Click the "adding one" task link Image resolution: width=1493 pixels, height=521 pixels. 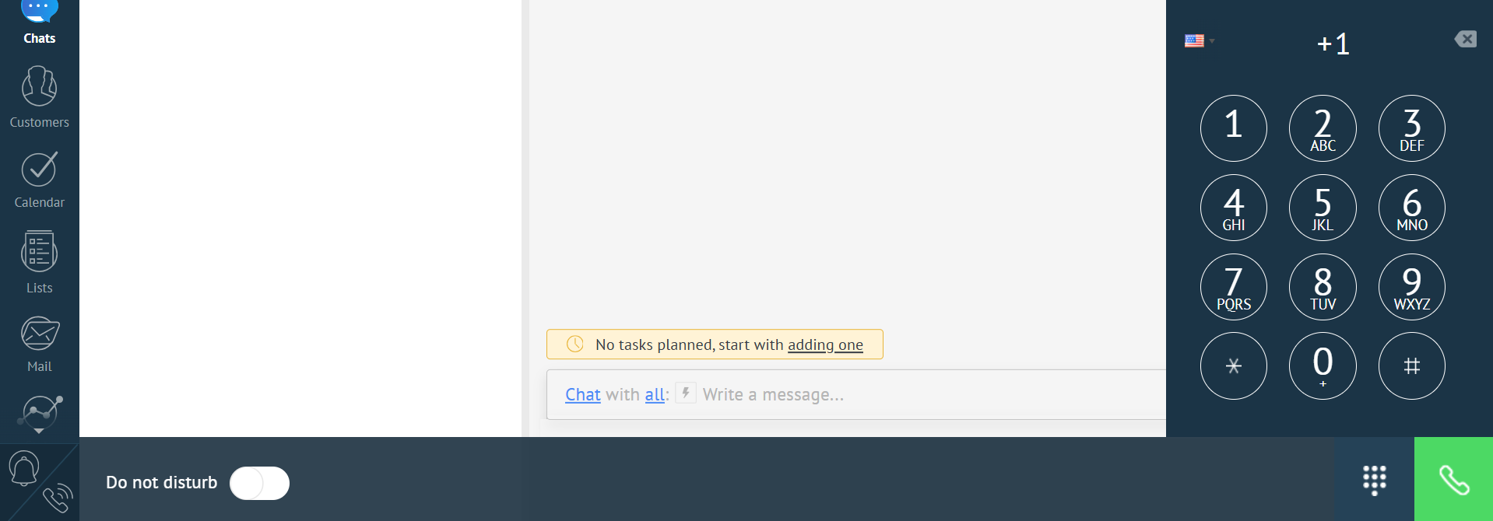pyautogui.click(x=825, y=344)
